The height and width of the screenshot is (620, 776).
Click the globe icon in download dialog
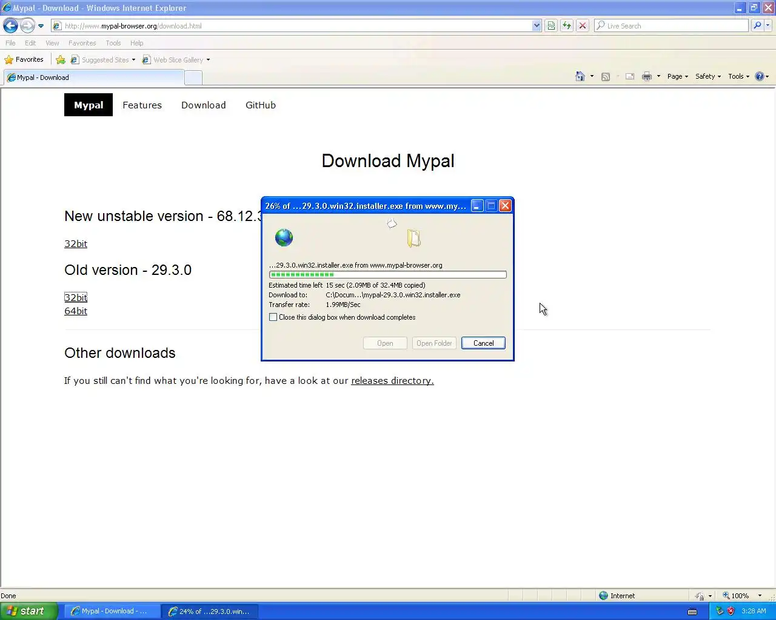click(284, 237)
